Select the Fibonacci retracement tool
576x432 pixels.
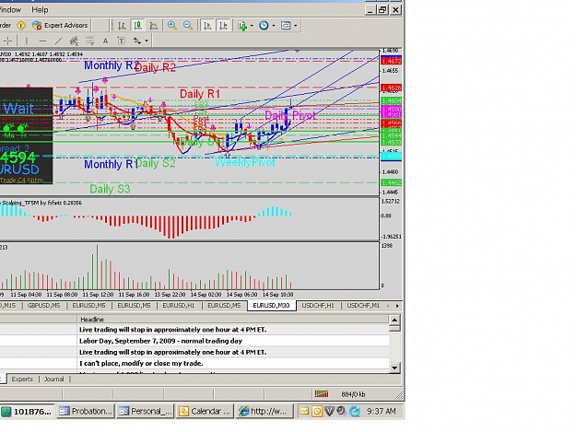pos(89,41)
